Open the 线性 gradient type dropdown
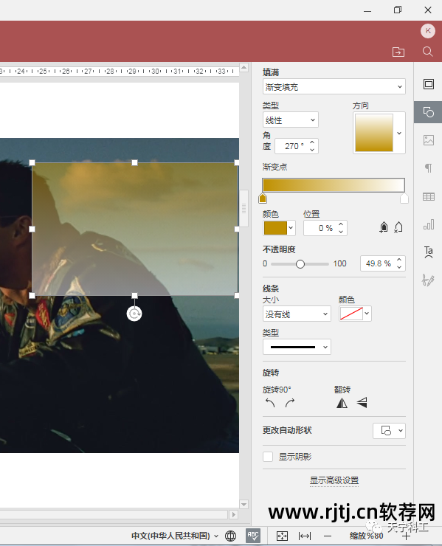The width and height of the screenshot is (442, 546). [x=291, y=120]
